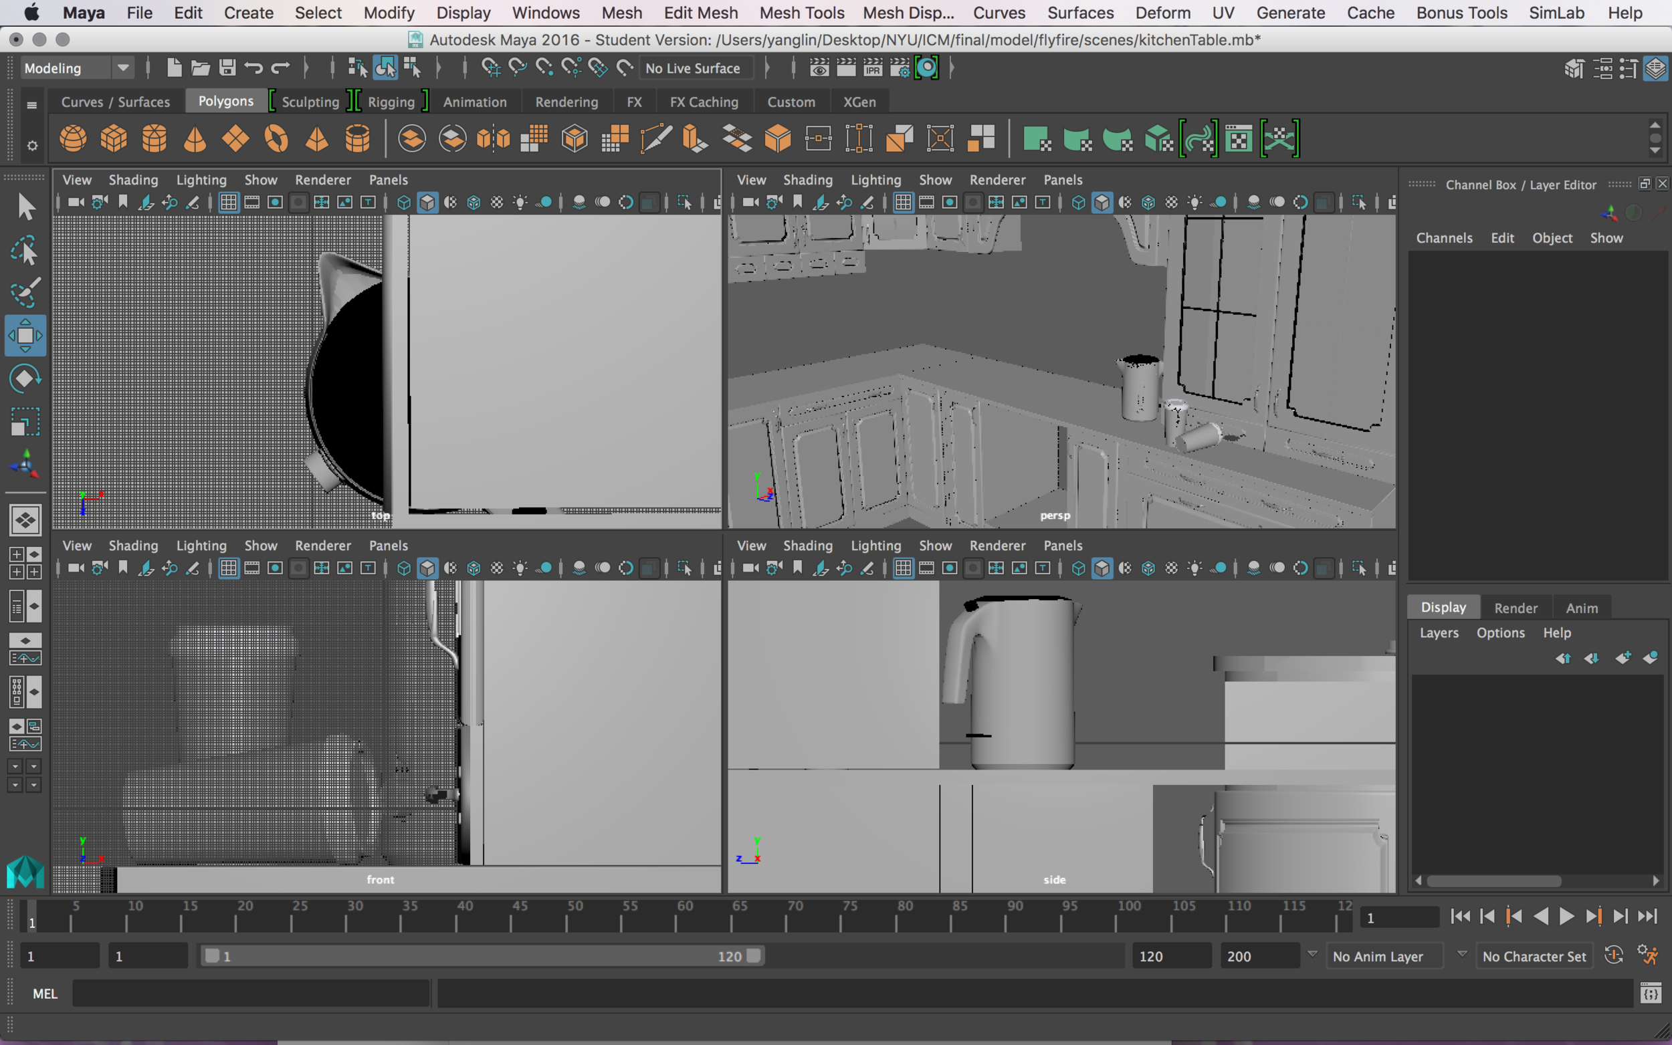Open the No Character Set dropdown
The width and height of the screenshot is (1672, 1045).
[x=1534, y=956]
